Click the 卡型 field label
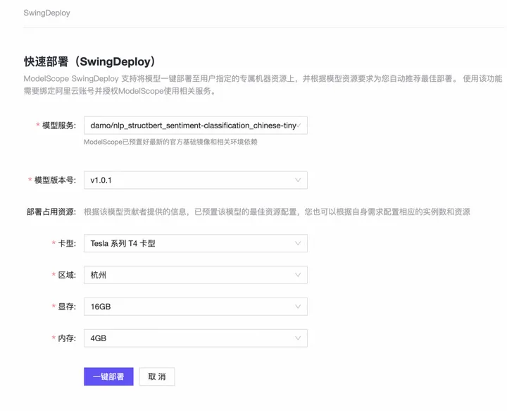 [67, 243]
